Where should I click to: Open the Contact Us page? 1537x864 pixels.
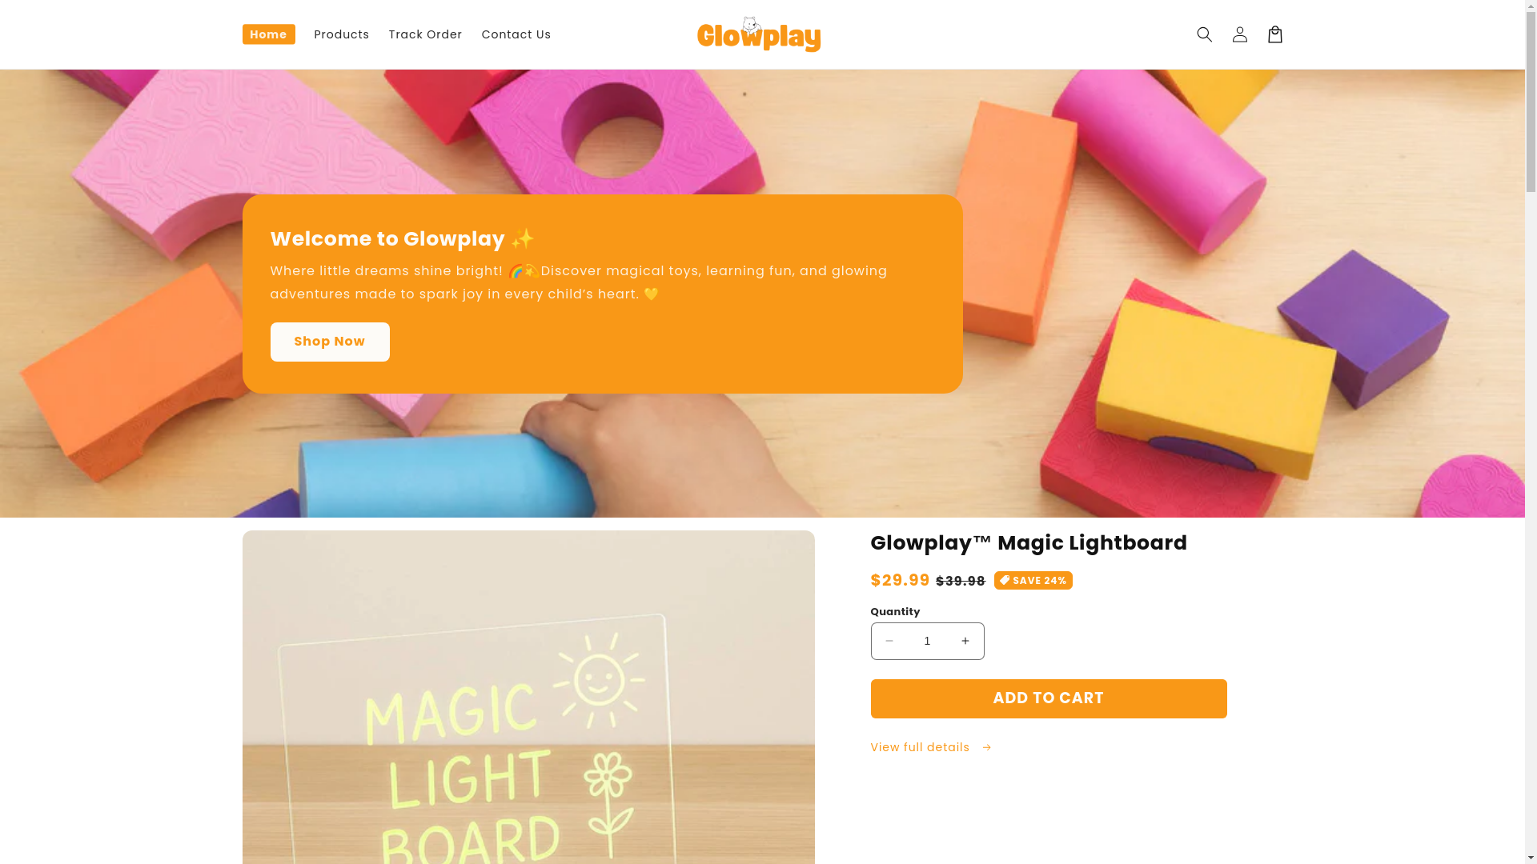click(516, 34)
